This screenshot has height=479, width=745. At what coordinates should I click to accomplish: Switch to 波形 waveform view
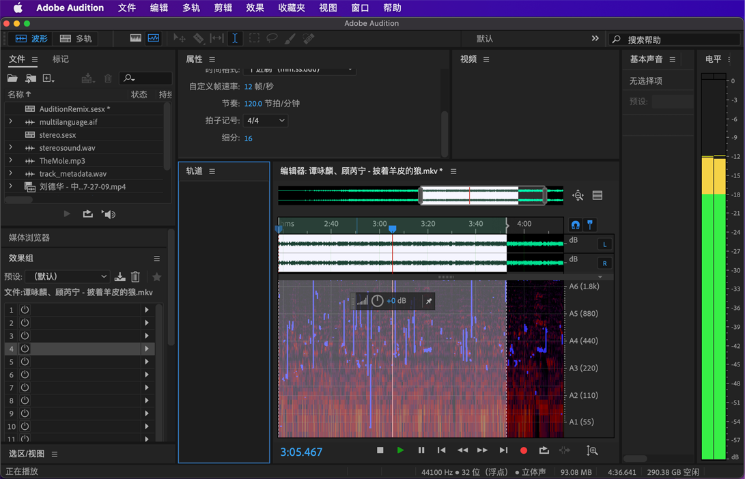point(31,39)
